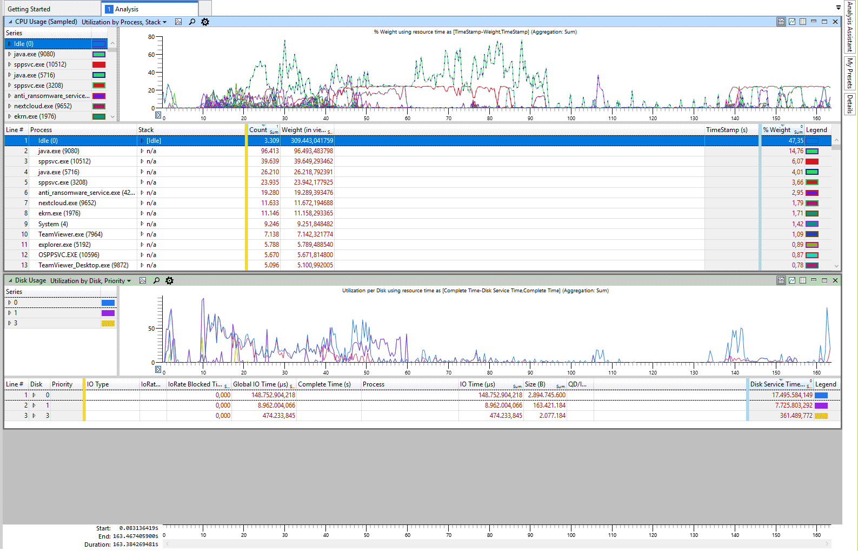The width and height of the screenshot is (858, 551).
Task: Click the search magnifier in Disk Usage panel
Action: [156, 281]
